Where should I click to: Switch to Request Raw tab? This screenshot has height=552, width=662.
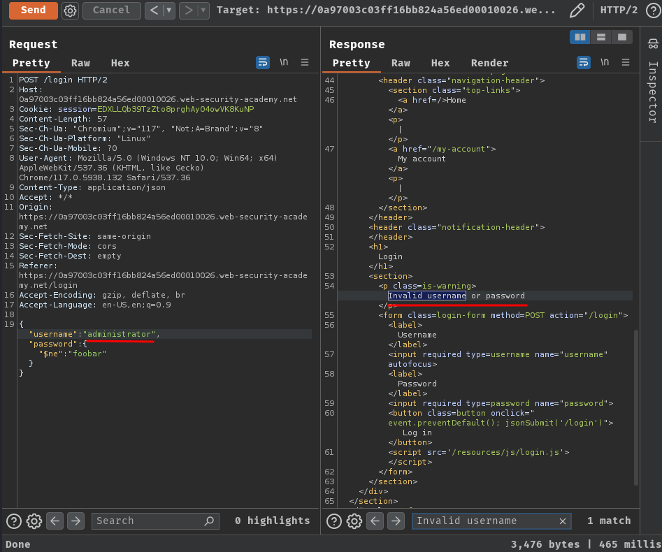80,63
